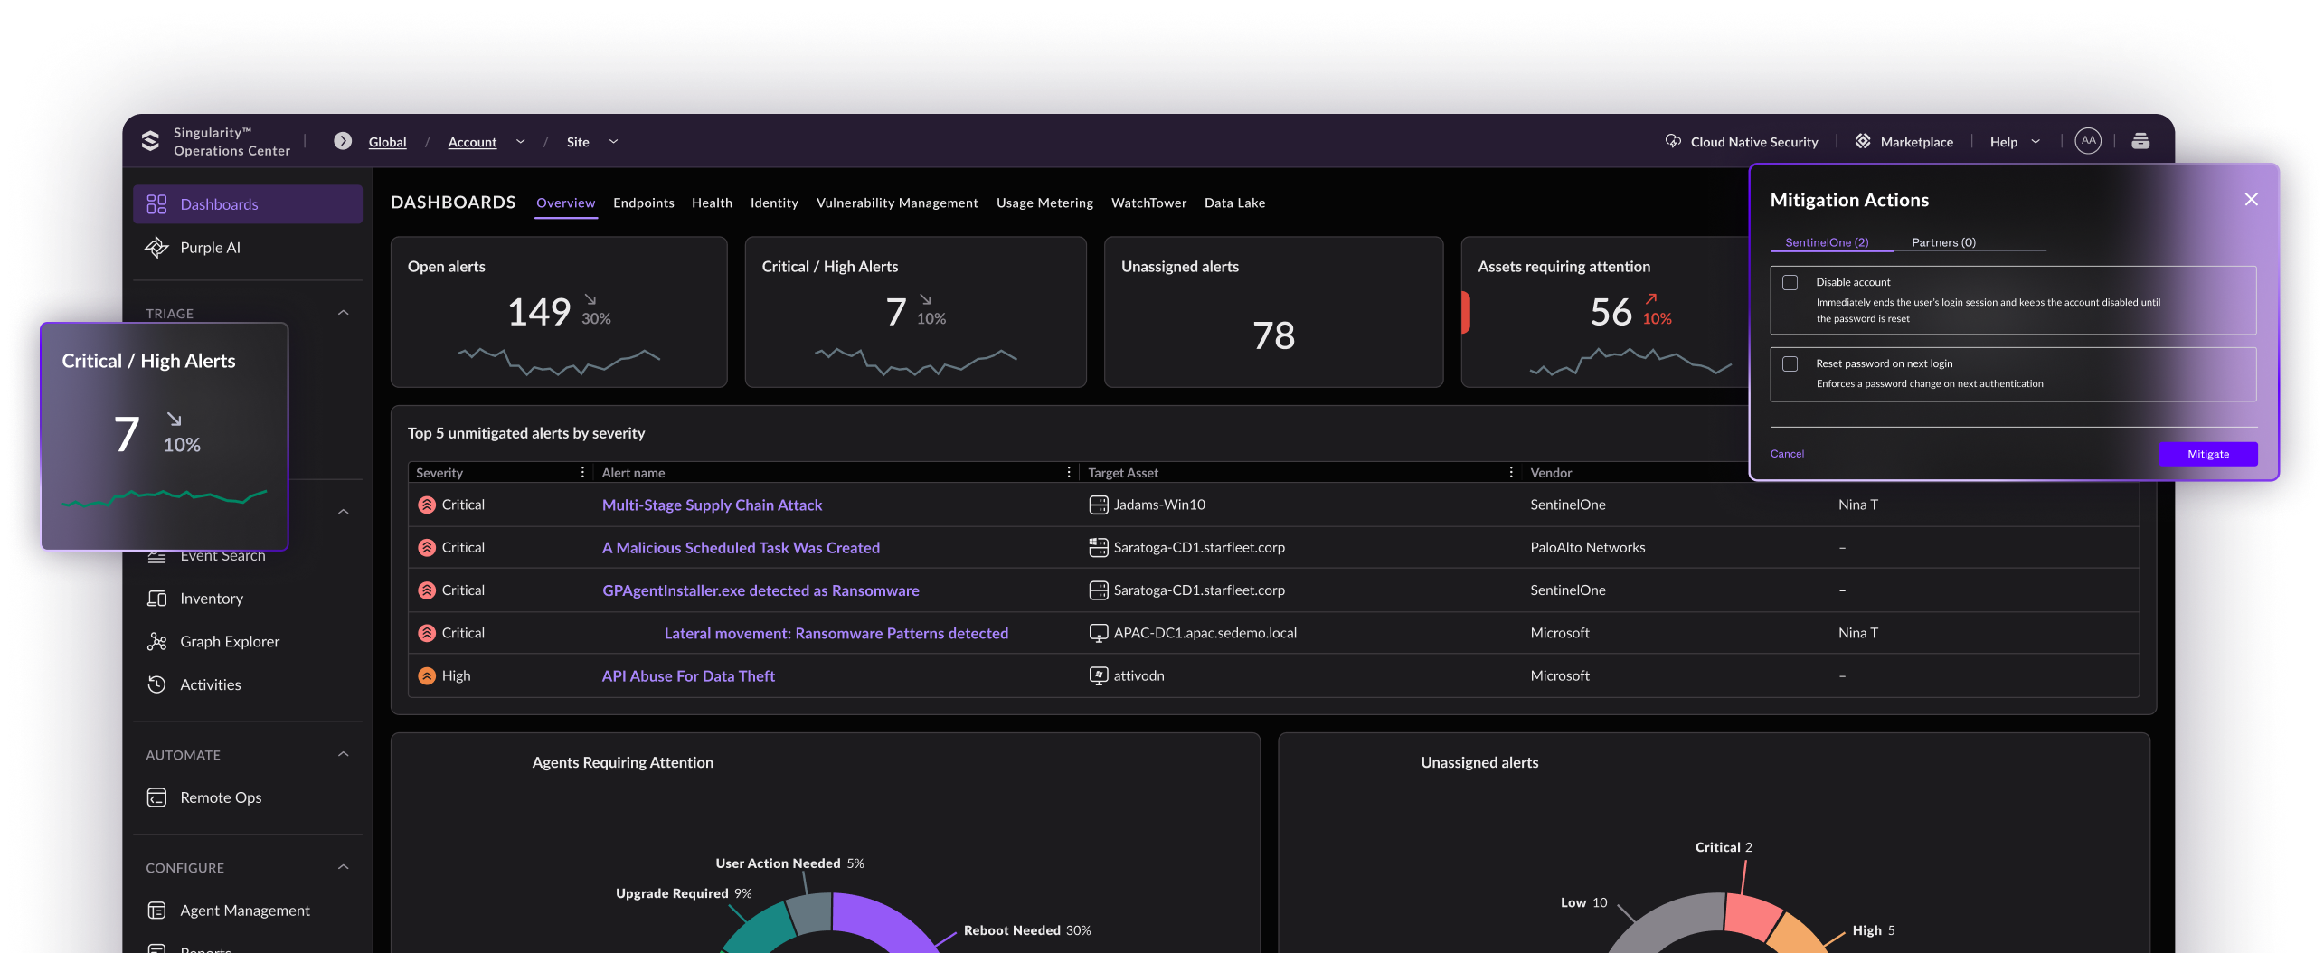Close the Mitigation Actions dialog
Image resolution: width=2324 pixels, height=953 pixels.
click(x=2251, y=200)
